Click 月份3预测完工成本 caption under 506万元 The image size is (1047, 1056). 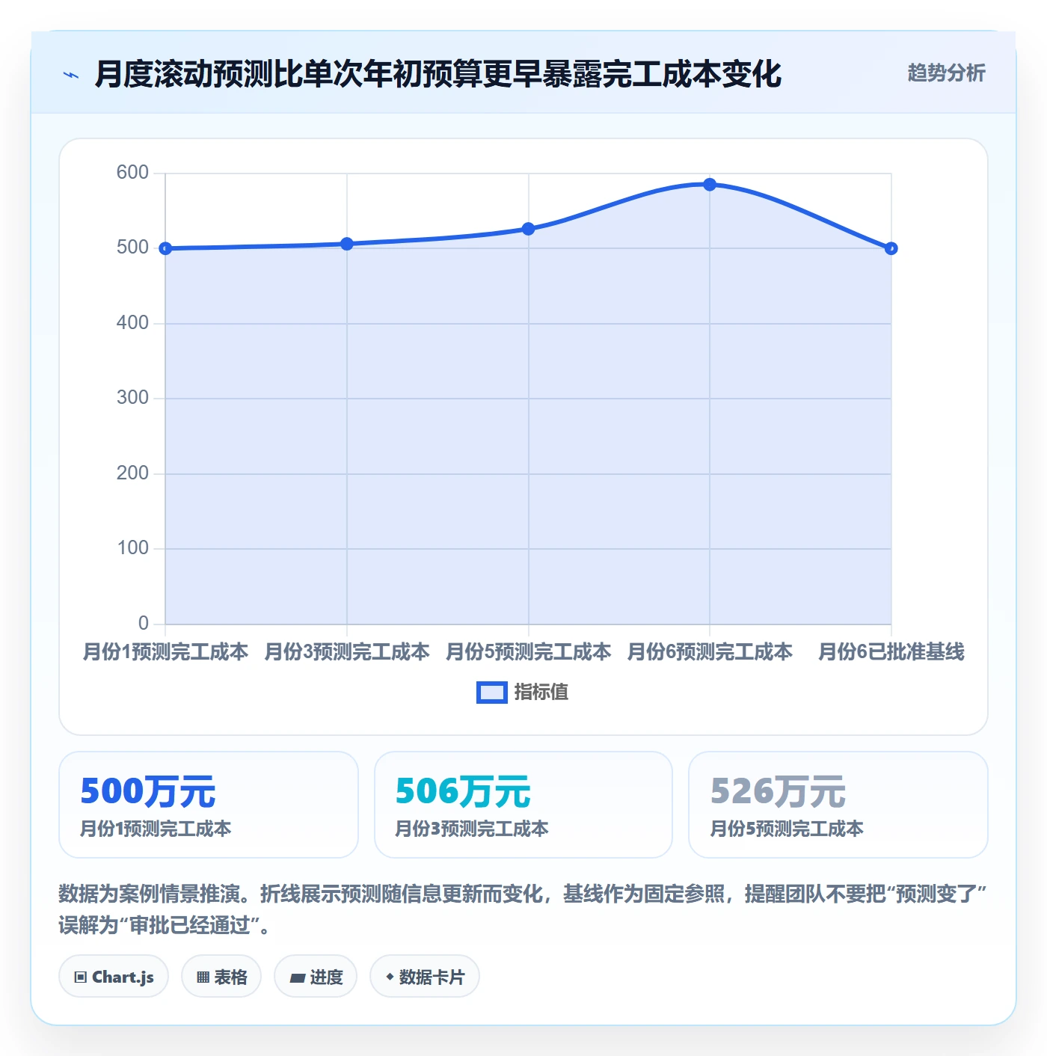[471, 829]
